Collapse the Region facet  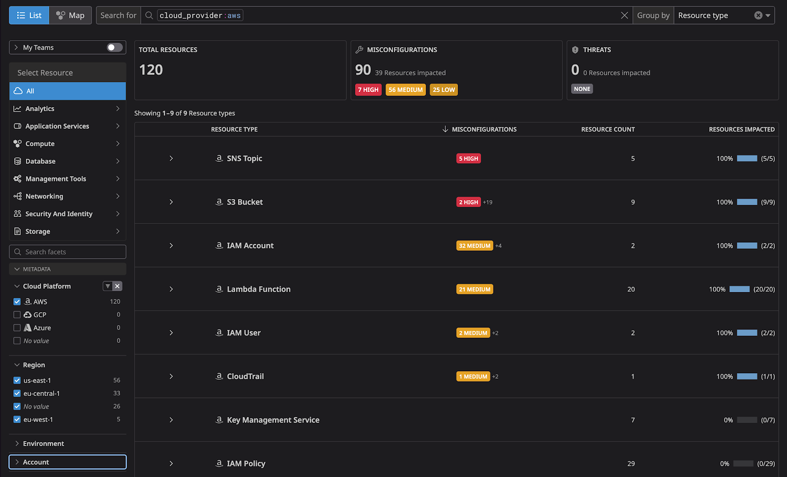tap(17, 365)
